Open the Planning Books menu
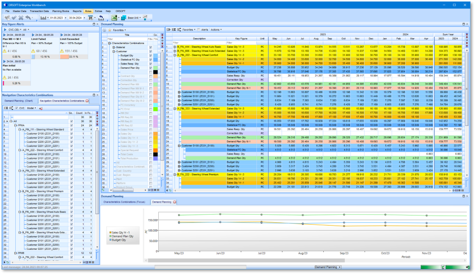This screenshot has height=274, width=475. (61, 11)
